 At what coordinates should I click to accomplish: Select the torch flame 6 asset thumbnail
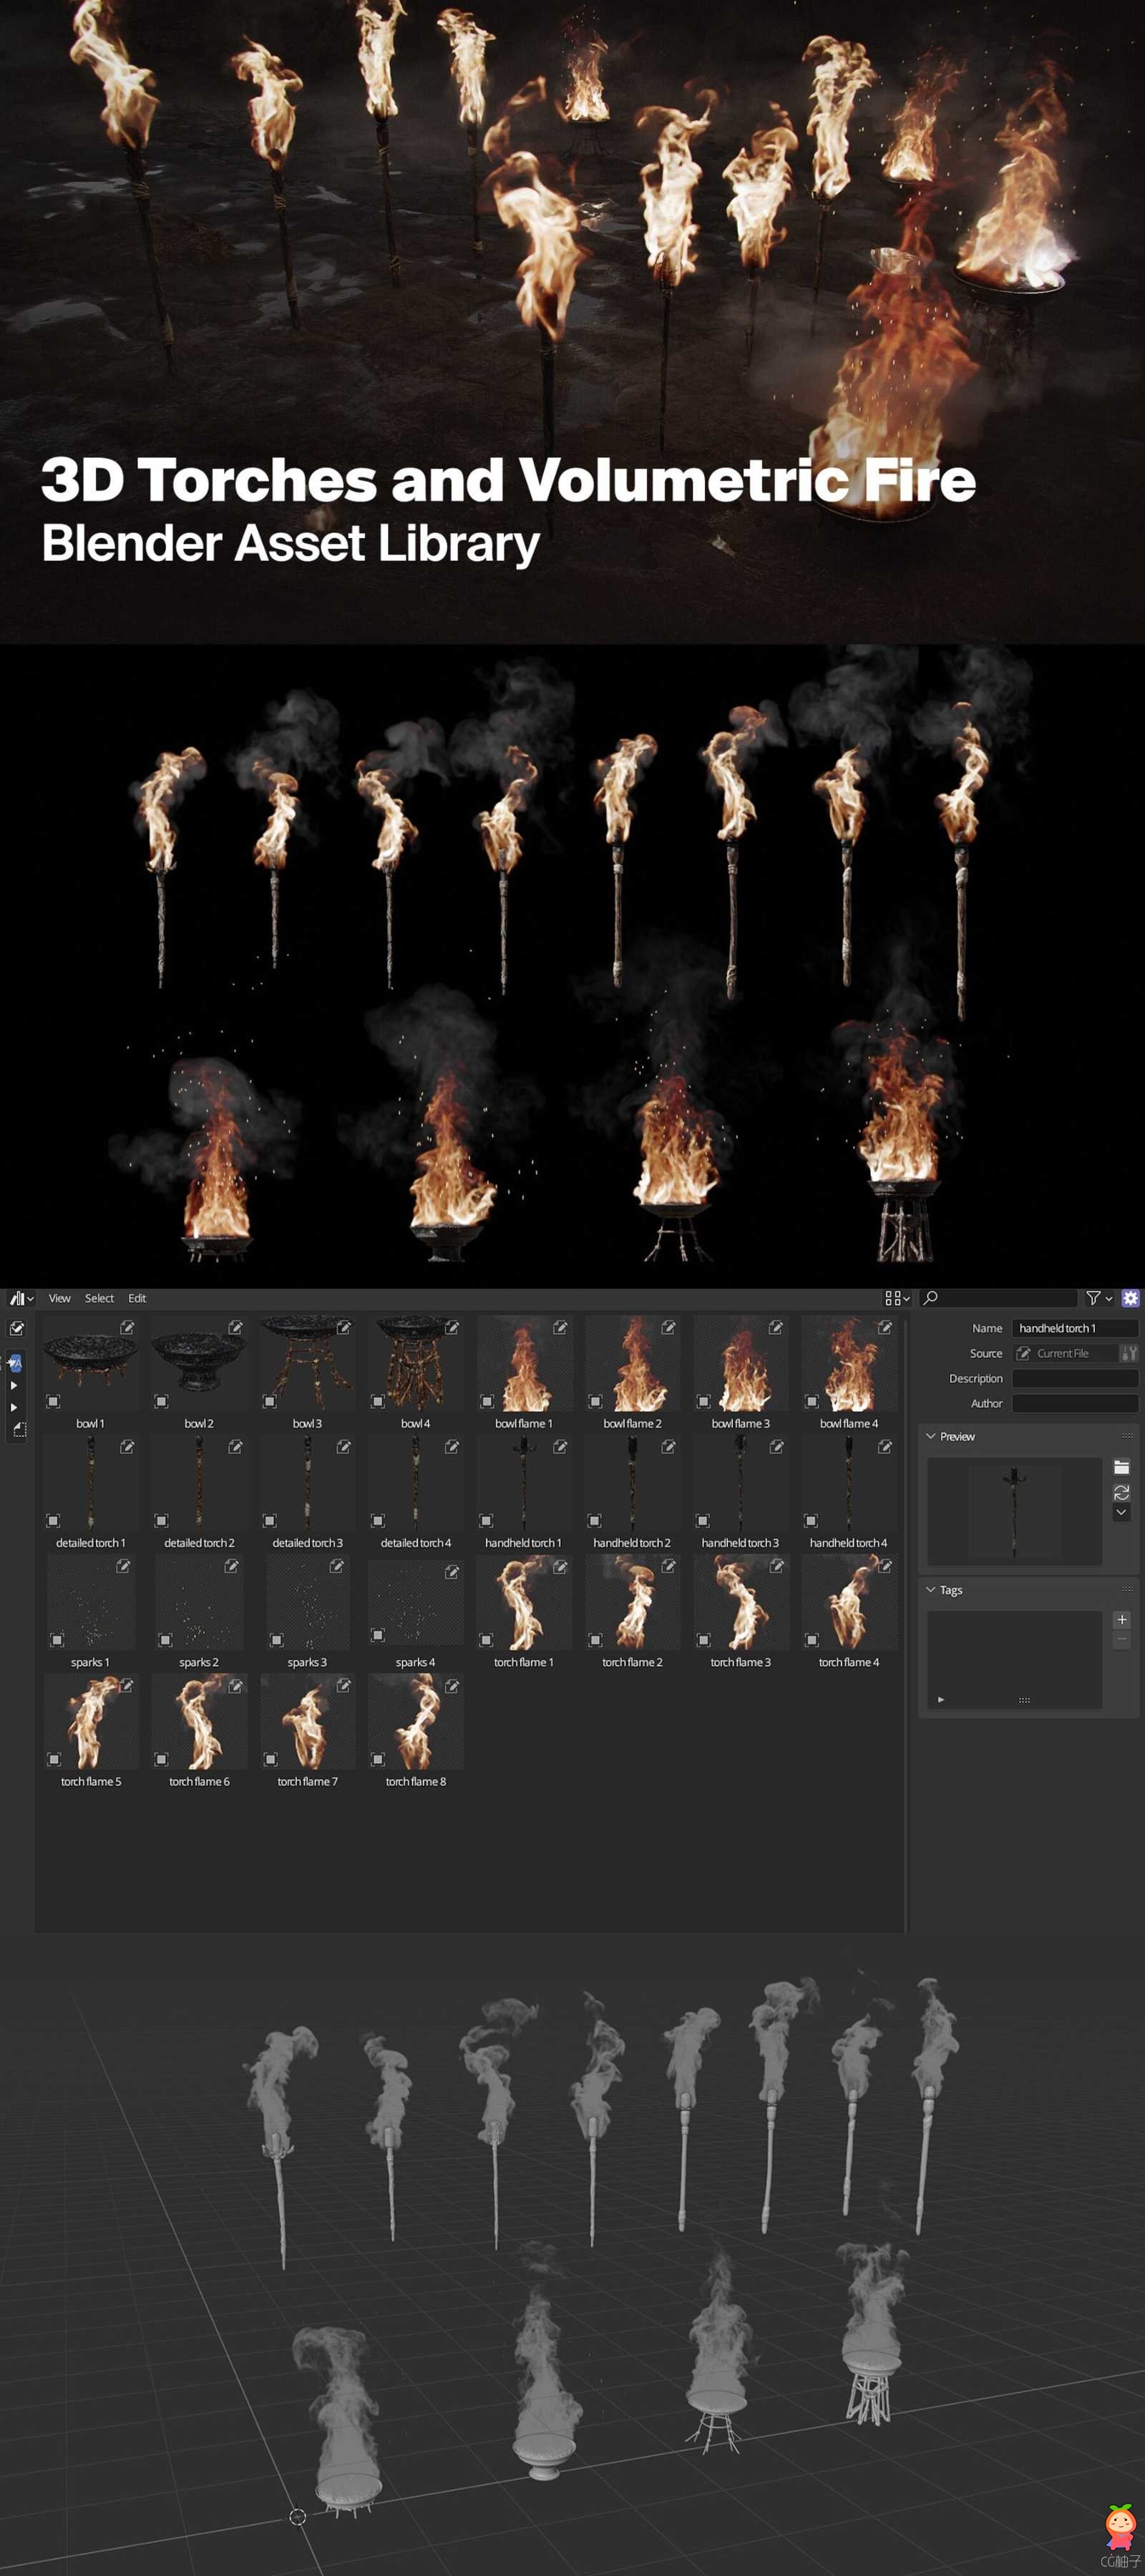tap(199, 1722)
